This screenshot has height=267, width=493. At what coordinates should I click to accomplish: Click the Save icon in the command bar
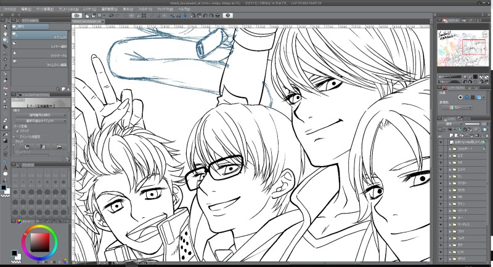(x=99, y=15)
